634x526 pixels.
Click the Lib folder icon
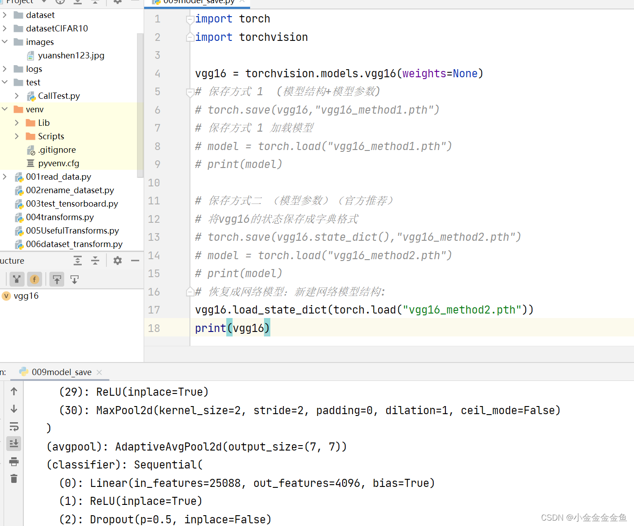tap(31, 123)
